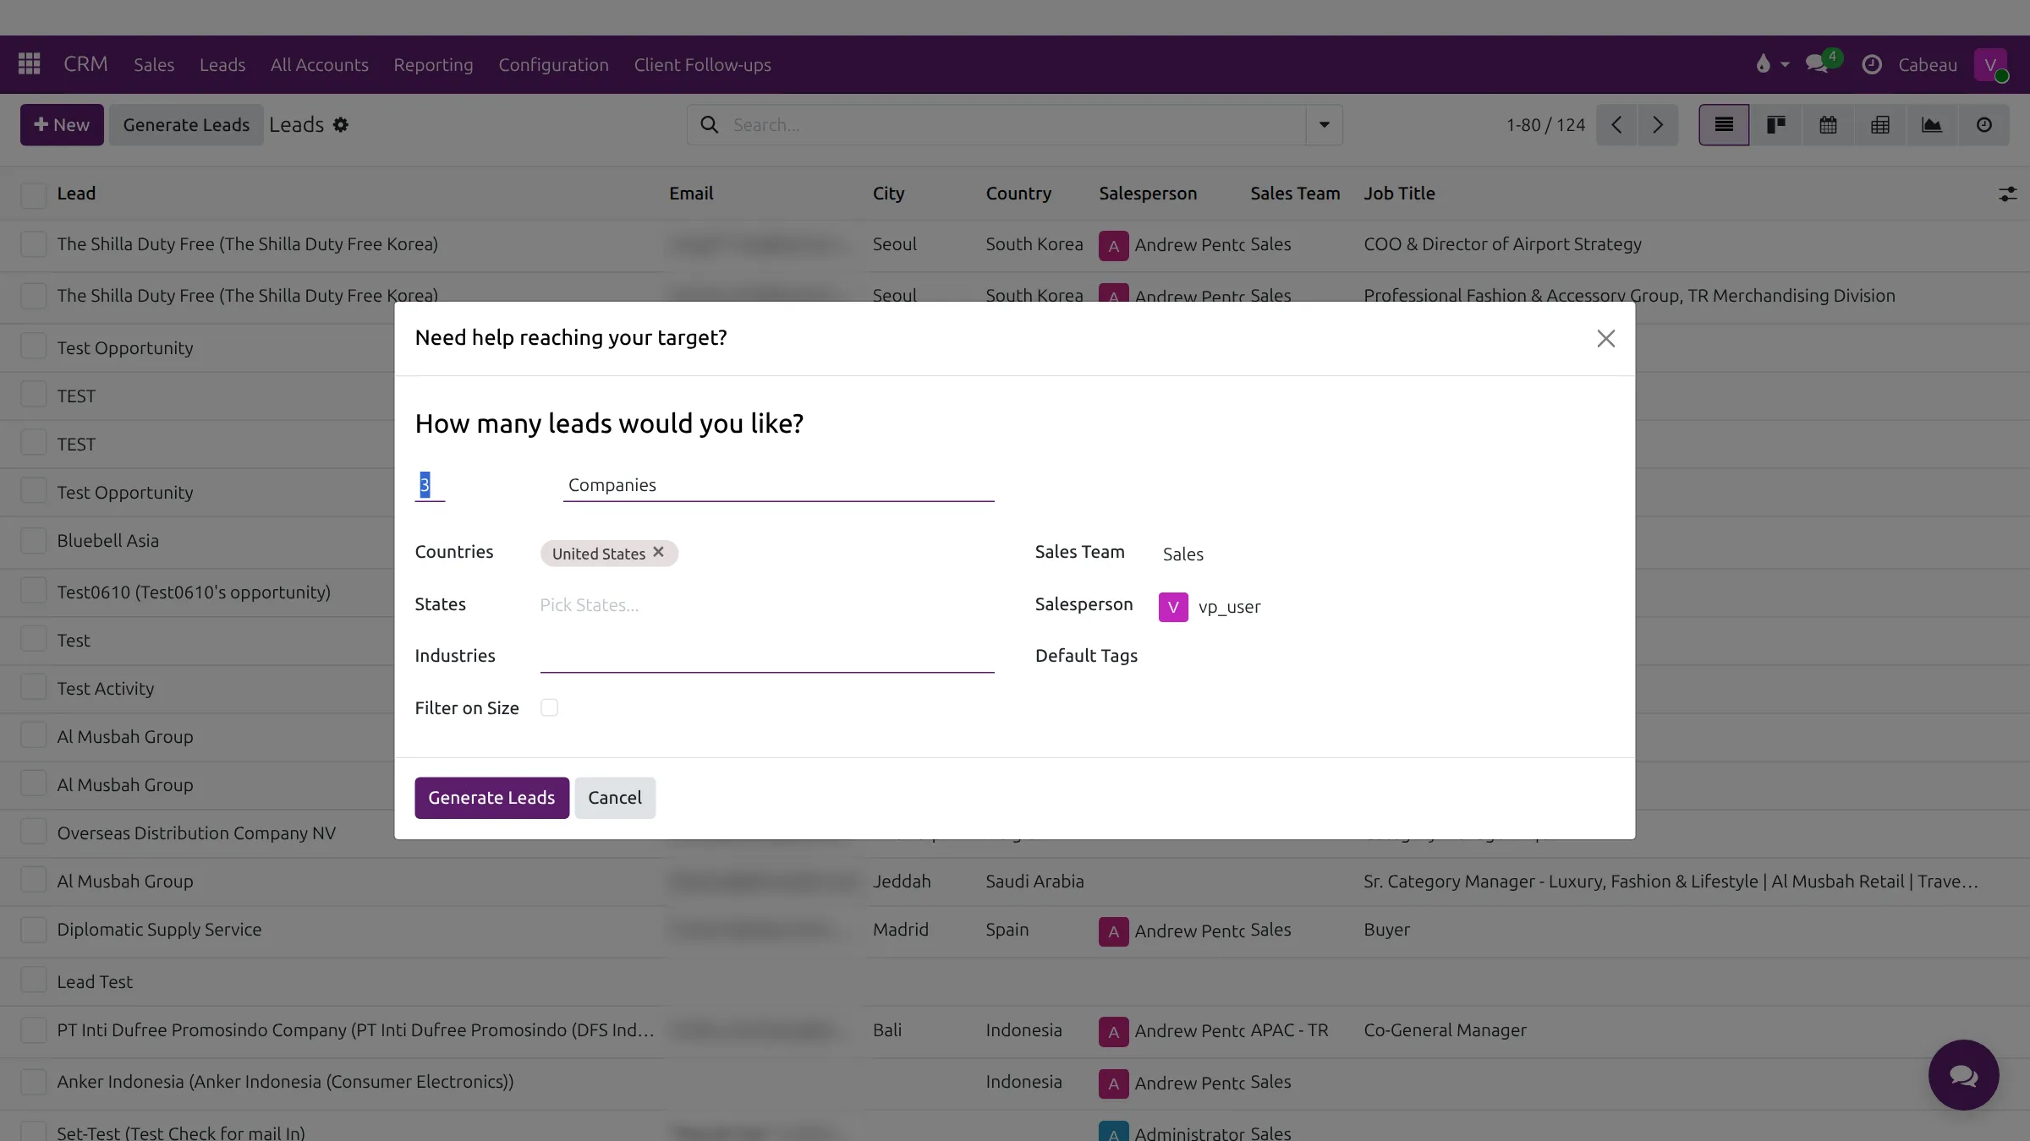Select the Bluebell Asia row checkbox
The width and height of the screenshot is (2030, 1141).
(x=34, y=541)
